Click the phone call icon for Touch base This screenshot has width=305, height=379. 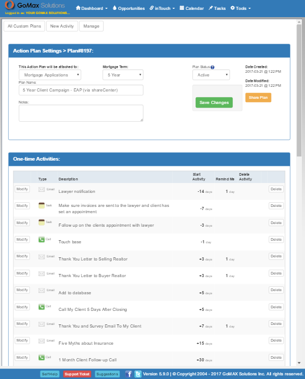(41, 240)
